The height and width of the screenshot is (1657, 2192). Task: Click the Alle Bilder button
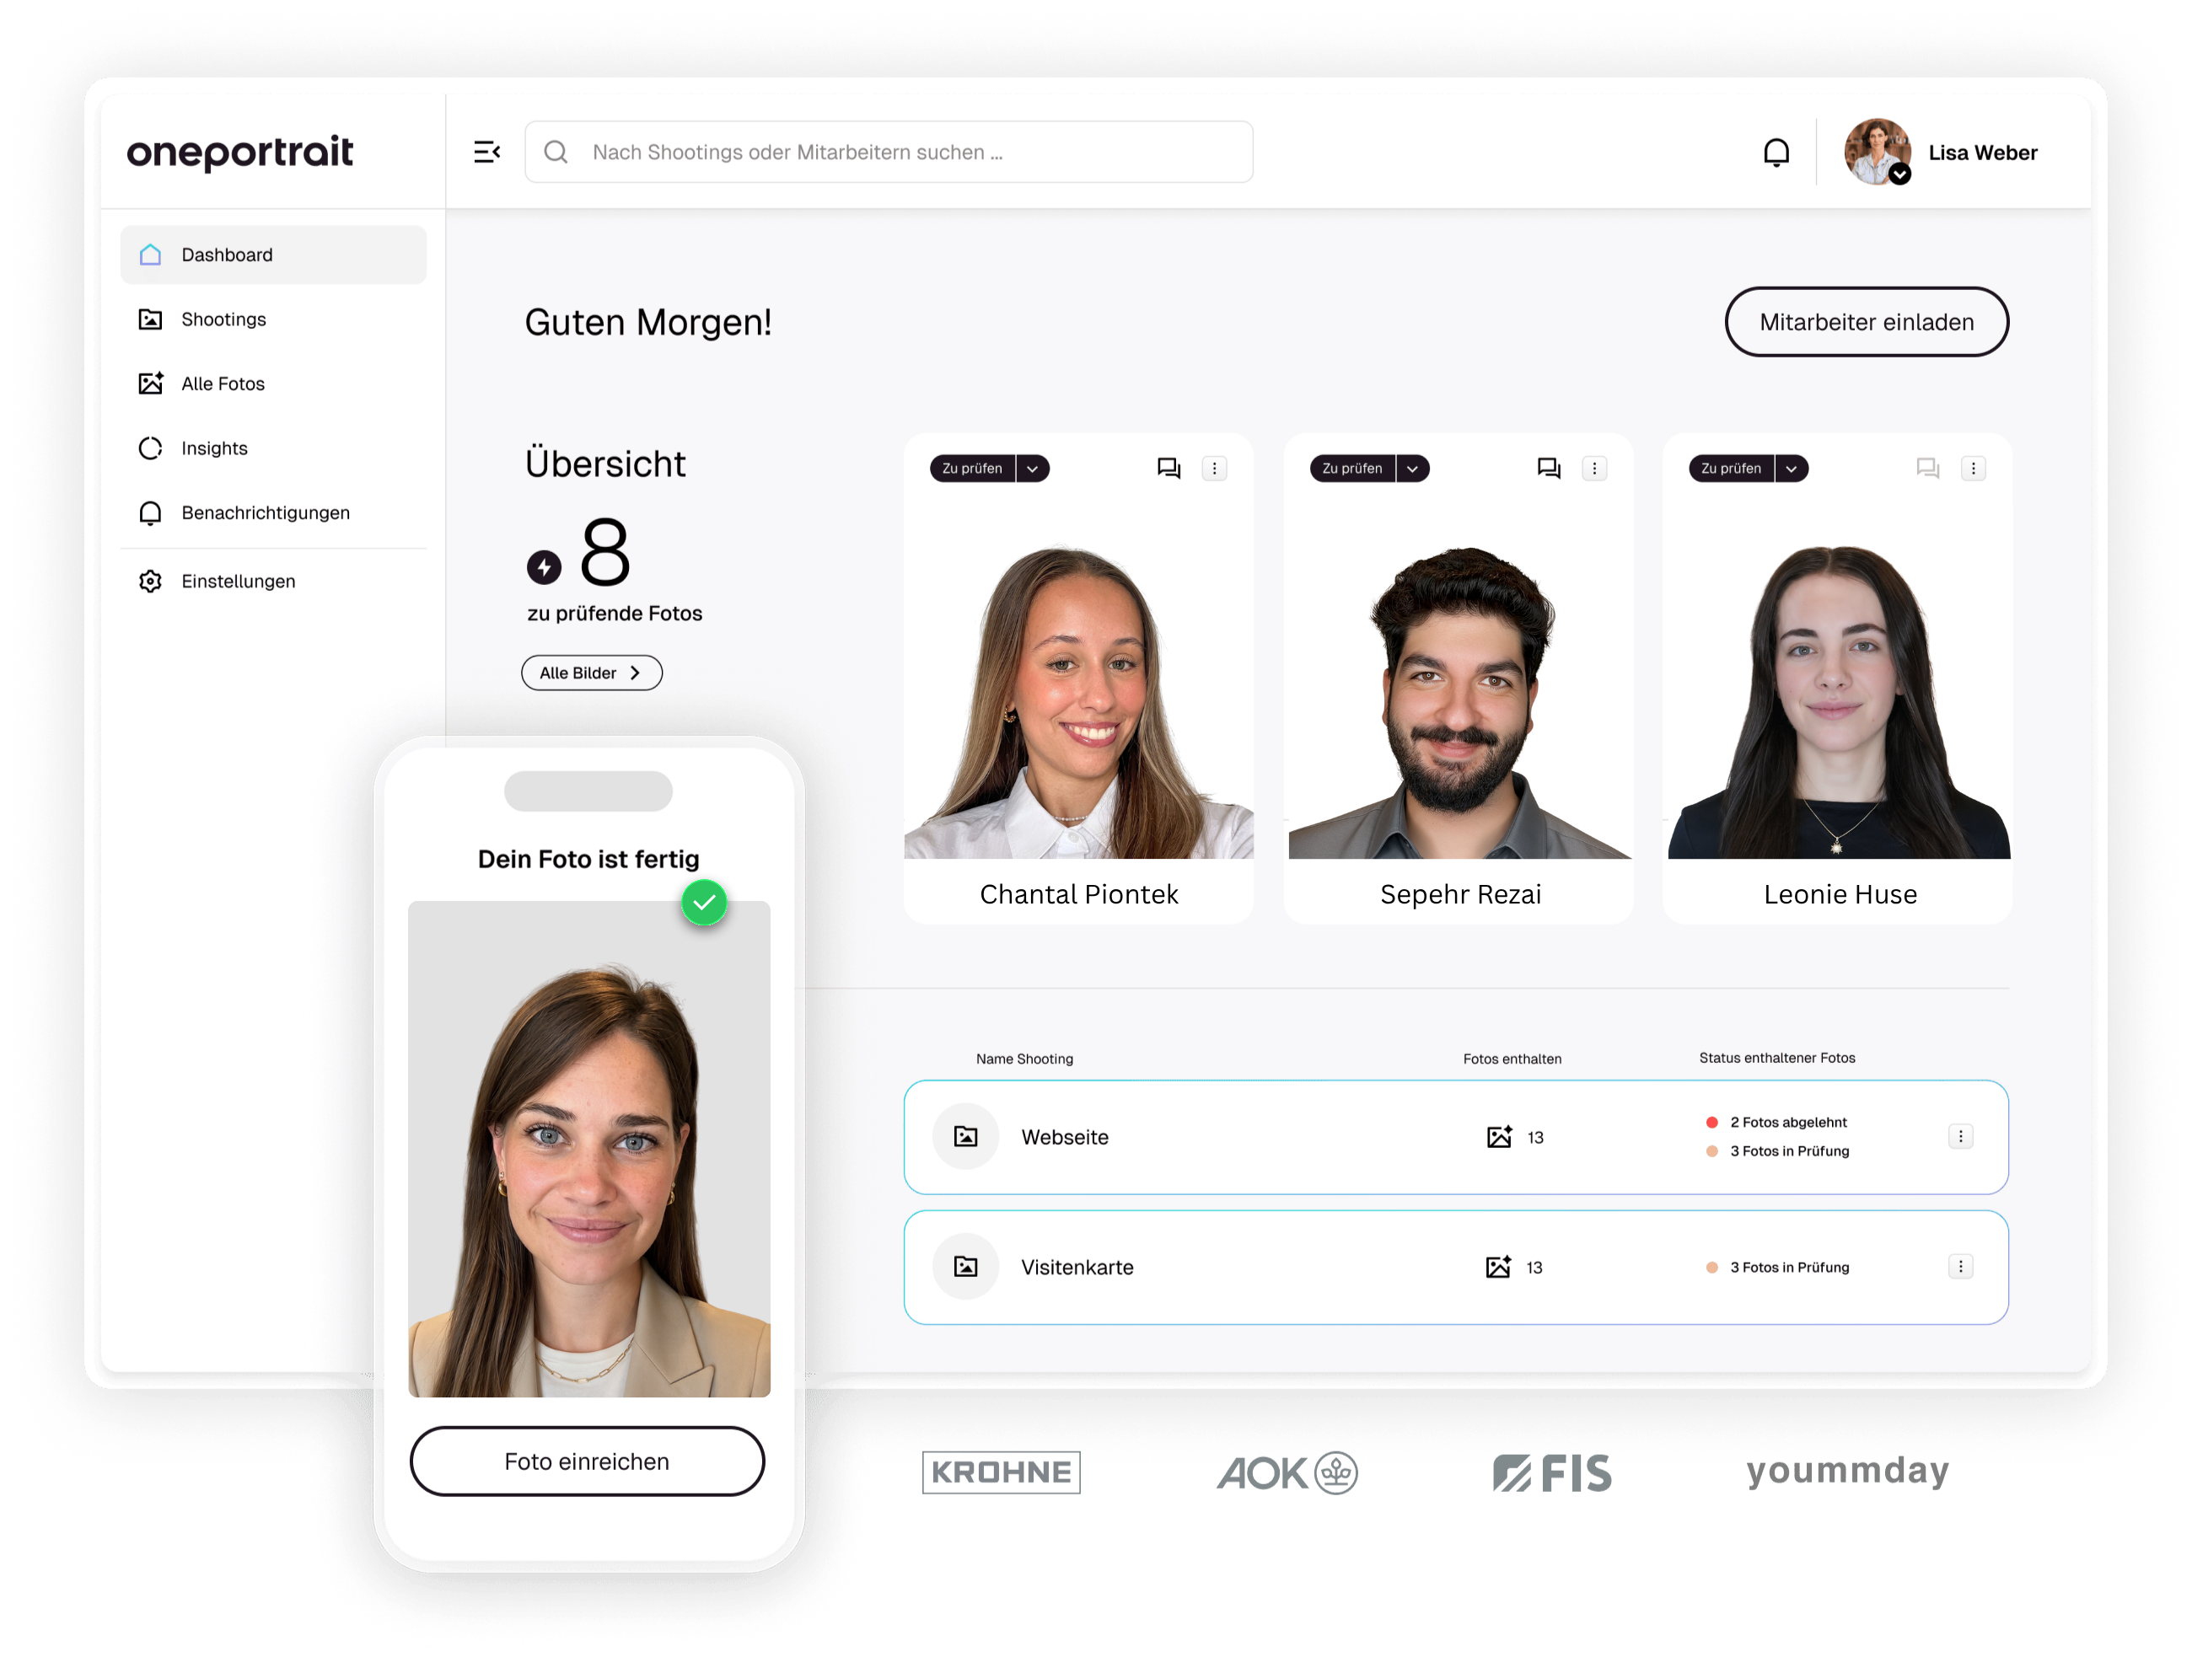point(592,673)
